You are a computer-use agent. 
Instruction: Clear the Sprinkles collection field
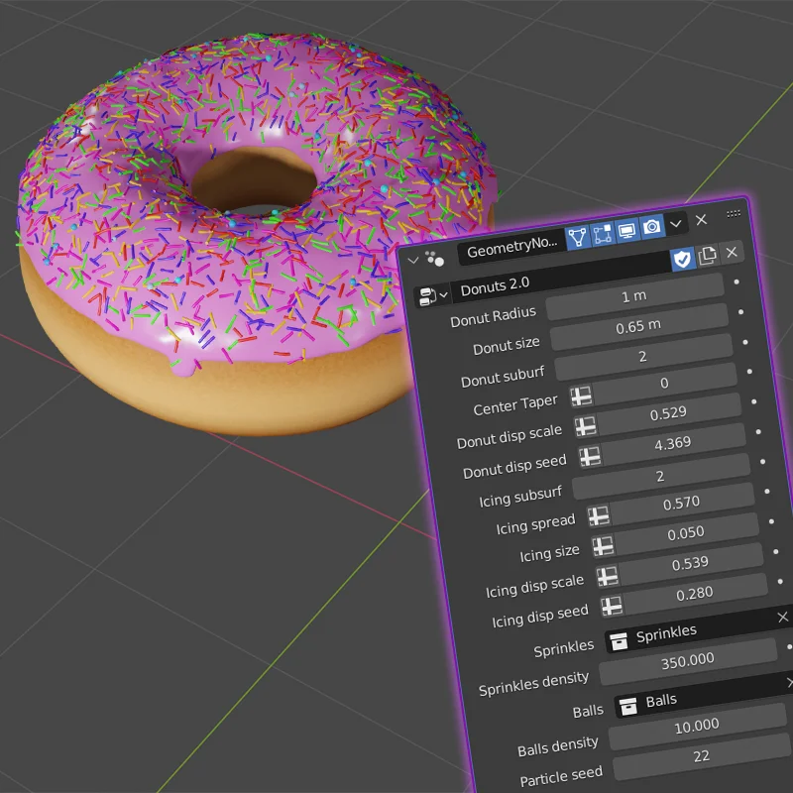pyautogui.click(x=782, y=618)
